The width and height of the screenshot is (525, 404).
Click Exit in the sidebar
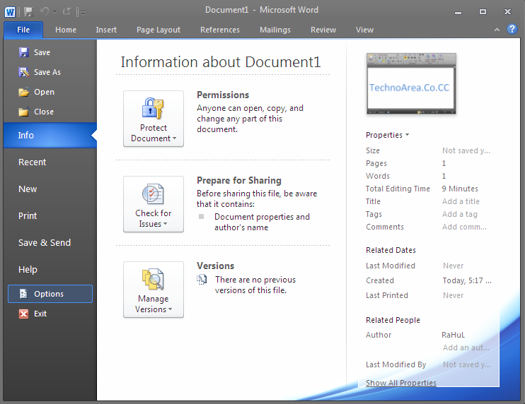(x=33, y=314)
